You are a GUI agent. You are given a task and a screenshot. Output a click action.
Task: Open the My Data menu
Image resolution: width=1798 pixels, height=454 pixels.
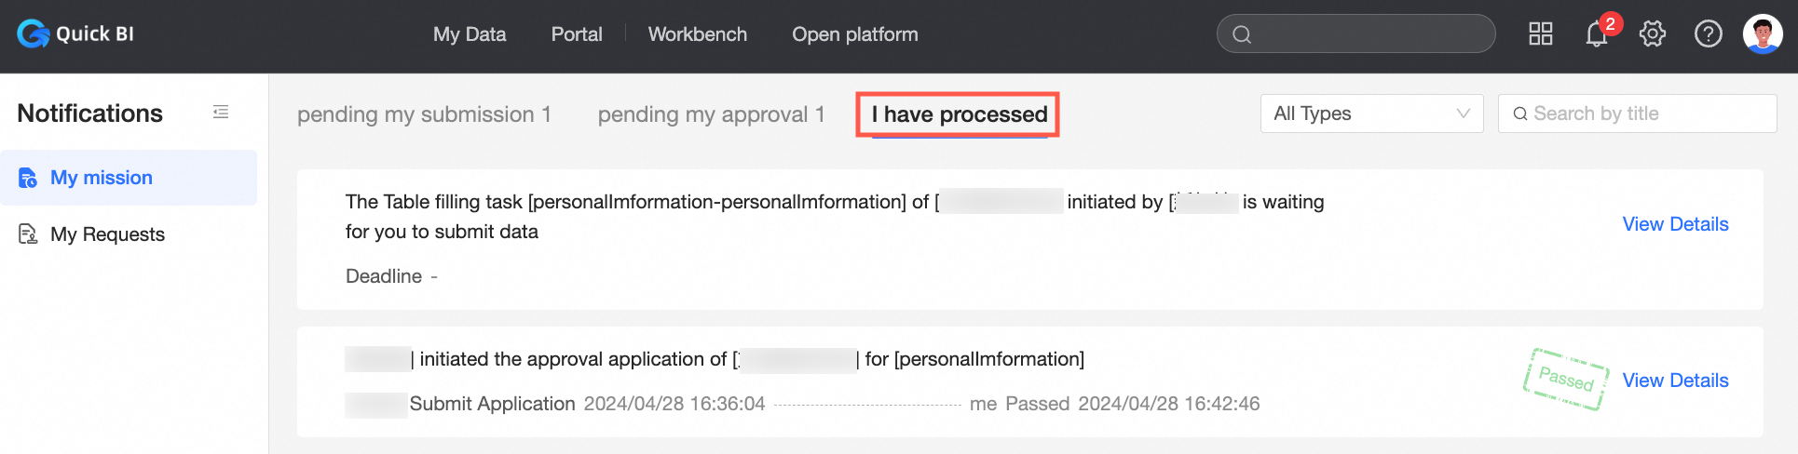click(470, 34)
